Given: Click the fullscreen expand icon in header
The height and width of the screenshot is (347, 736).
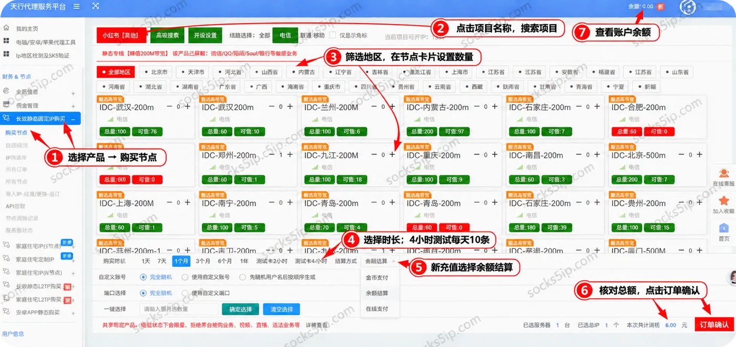Looking at the screenshot, I should (x=95, y=6).
